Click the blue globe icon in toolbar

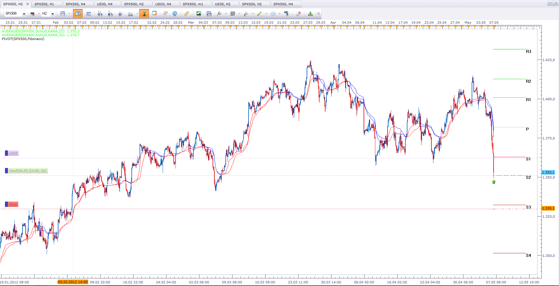[175, 13]
